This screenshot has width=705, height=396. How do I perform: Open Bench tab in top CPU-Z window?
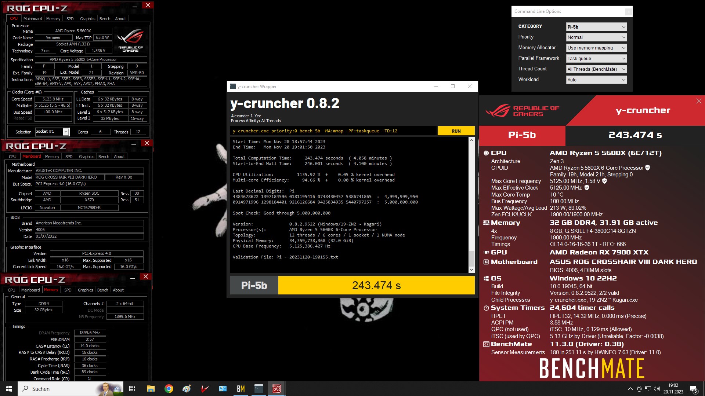click(105, 19)
